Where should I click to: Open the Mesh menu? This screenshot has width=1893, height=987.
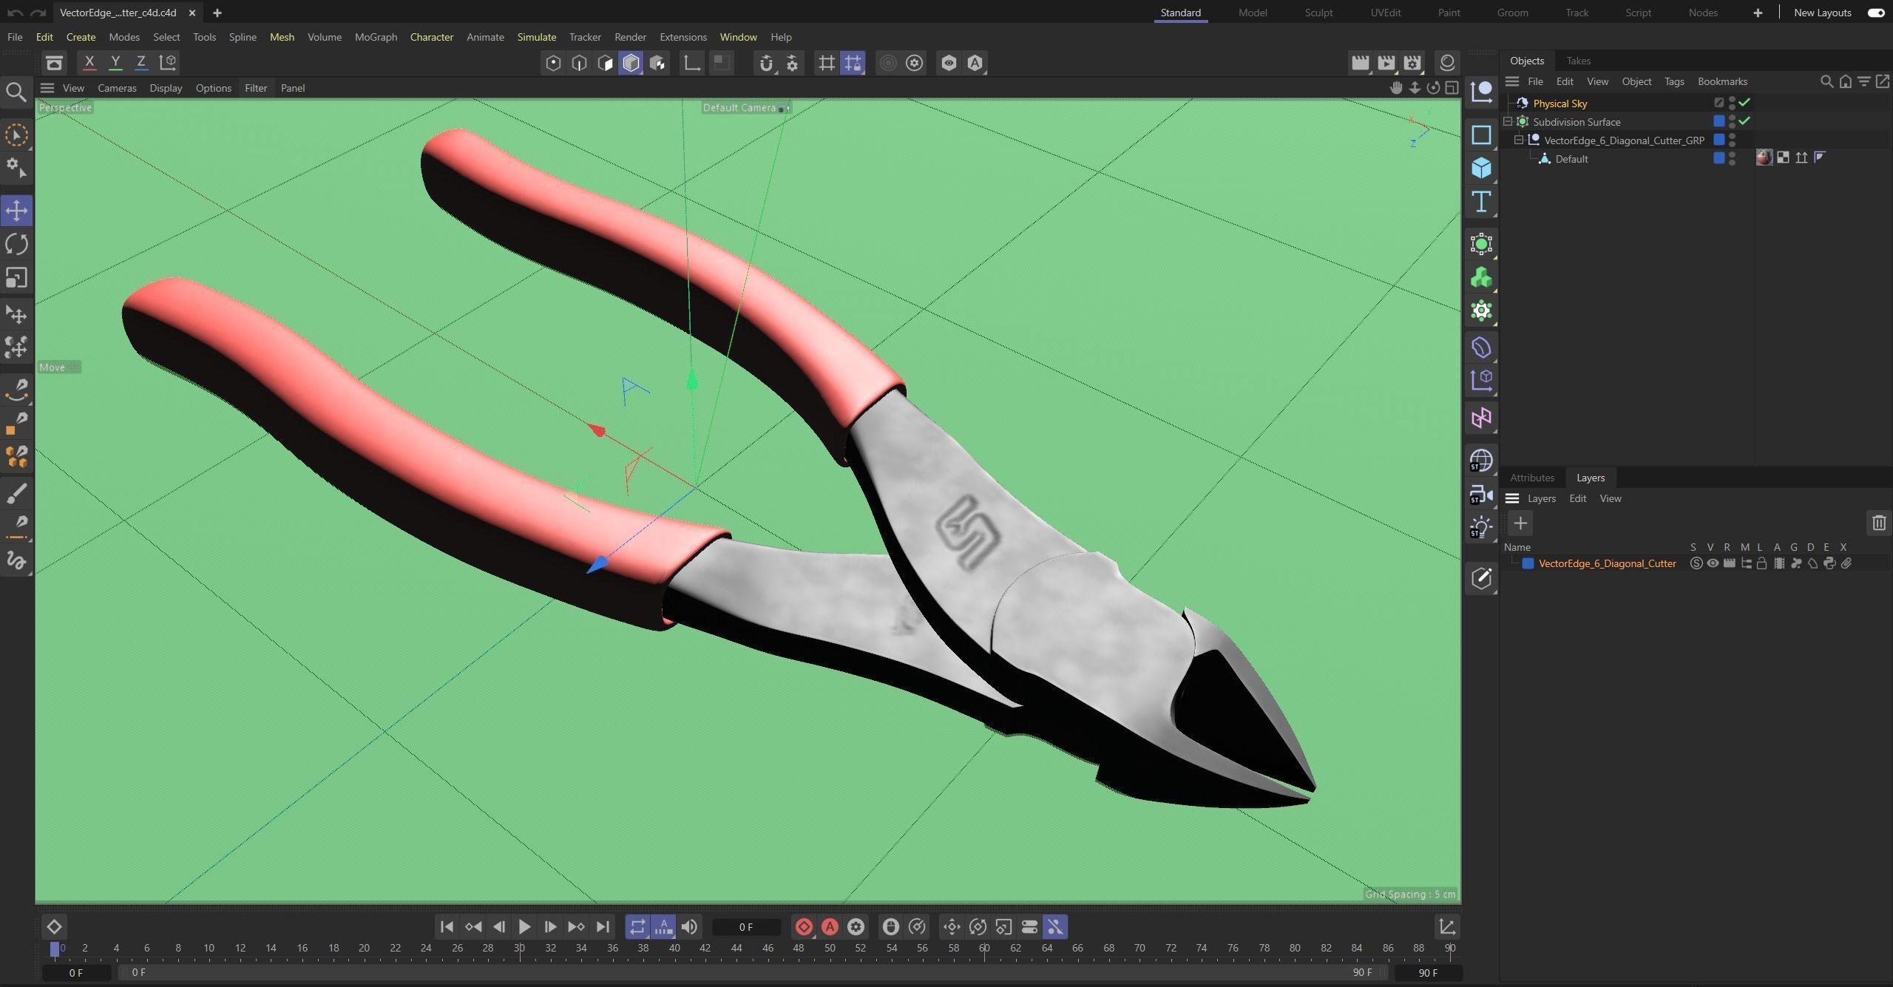click(x=282, y=37)
